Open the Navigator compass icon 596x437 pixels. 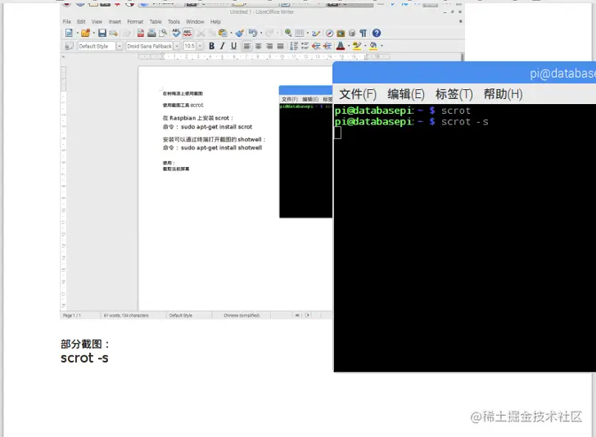pos(330,33)
